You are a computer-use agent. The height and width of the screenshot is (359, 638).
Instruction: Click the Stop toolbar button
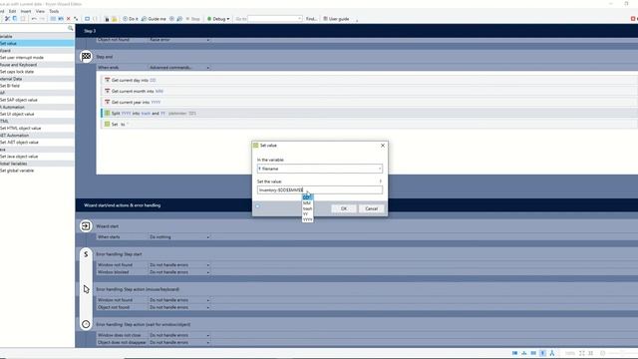click(x=192, y=19)
